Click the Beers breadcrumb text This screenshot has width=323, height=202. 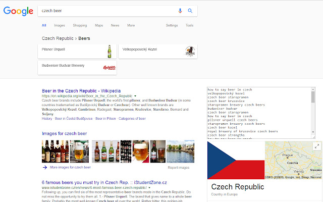[x=84, y=38]
